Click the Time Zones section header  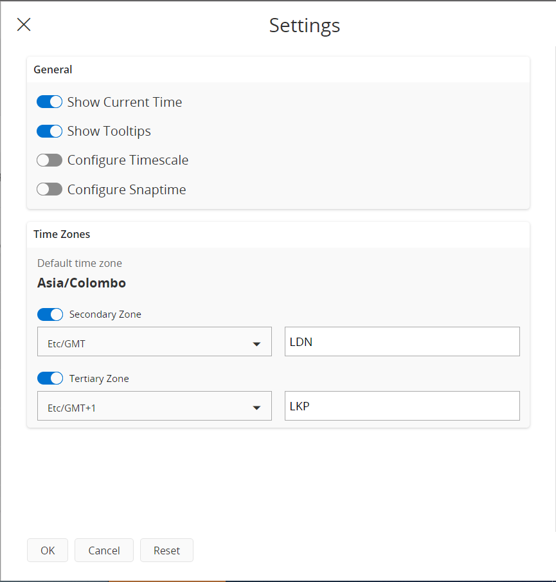(x=62, y=234)
